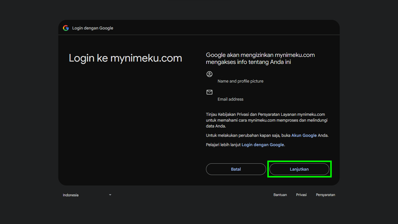Open the Akun Google link
Image resolution: width=398 pixels, height=224 pixels.
tap(304, 135)
